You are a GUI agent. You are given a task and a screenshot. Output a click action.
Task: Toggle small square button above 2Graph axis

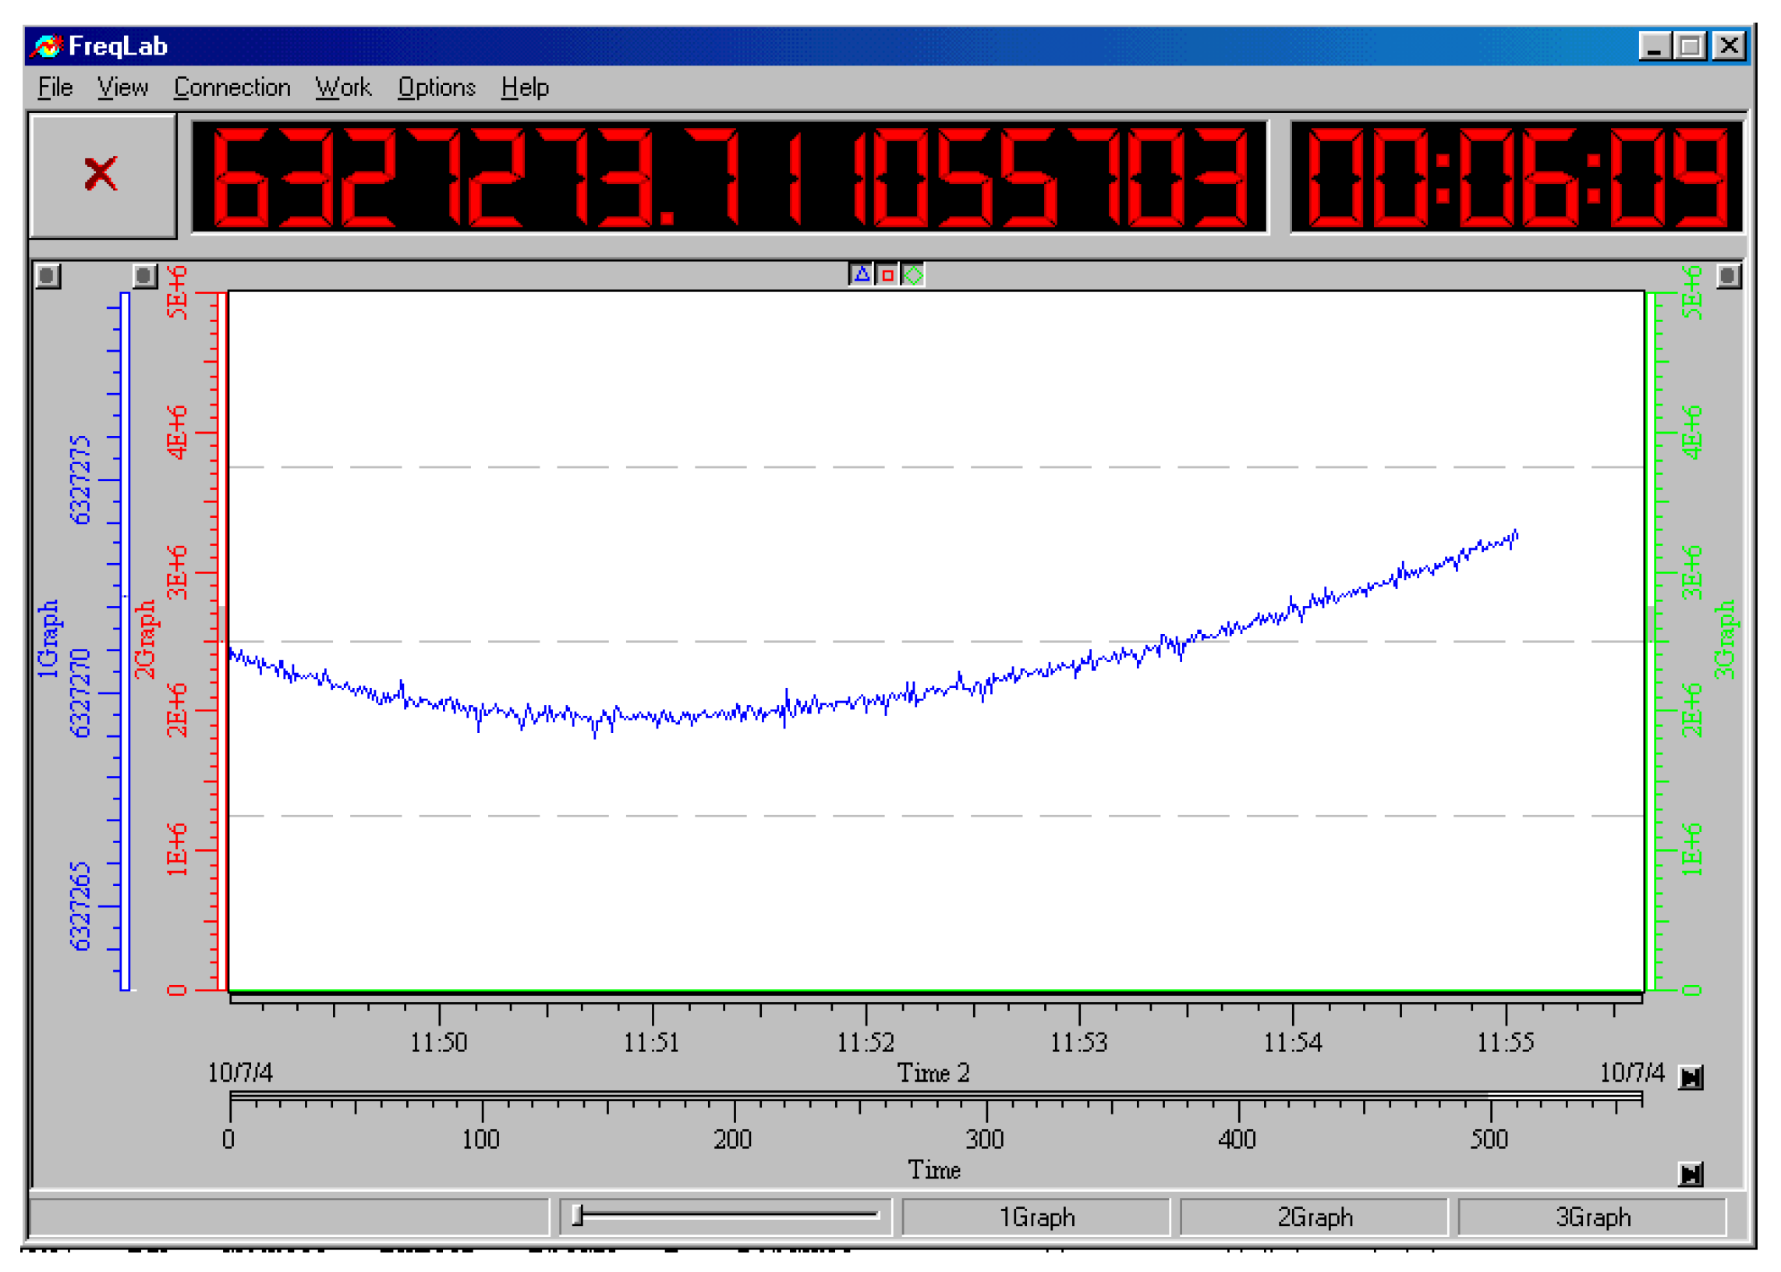[144, 276]
